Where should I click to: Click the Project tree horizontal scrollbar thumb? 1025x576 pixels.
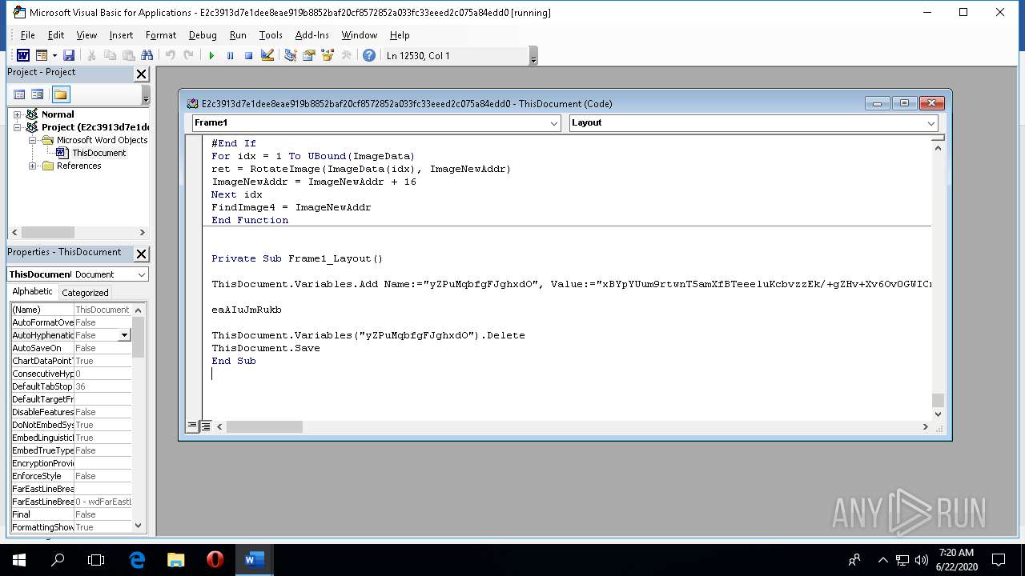[48, 232]
